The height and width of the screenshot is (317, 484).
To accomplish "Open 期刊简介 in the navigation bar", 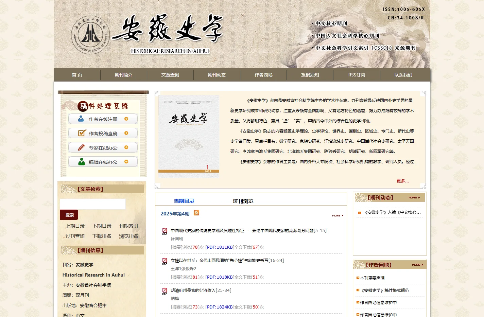I will 124,75.
